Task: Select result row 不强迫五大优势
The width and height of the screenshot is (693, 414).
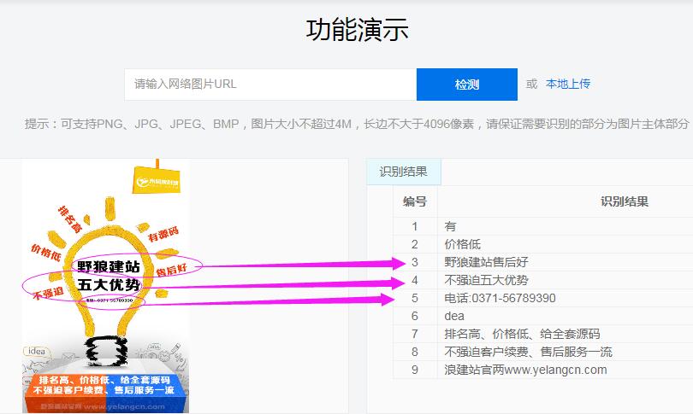Action: tap(487, 280)
